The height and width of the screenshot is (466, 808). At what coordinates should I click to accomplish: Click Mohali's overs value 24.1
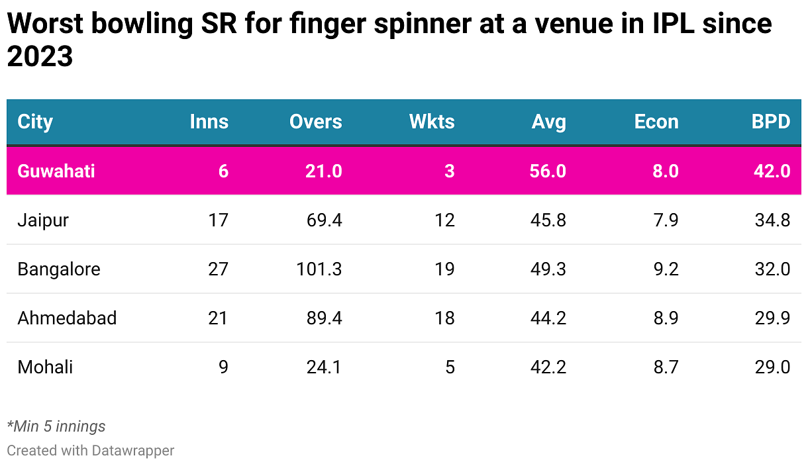coord(324,367)
